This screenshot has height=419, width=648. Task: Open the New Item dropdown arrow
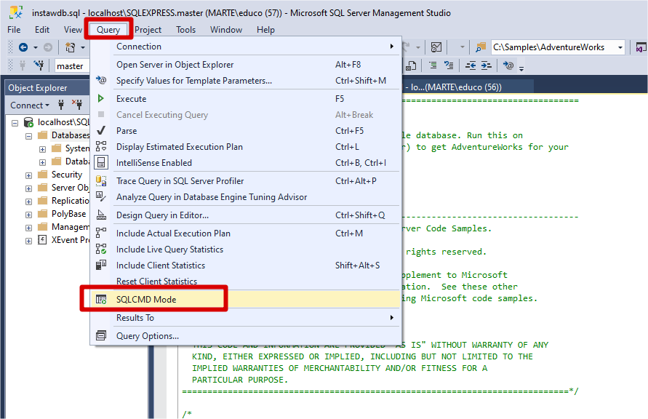point(83,47)
